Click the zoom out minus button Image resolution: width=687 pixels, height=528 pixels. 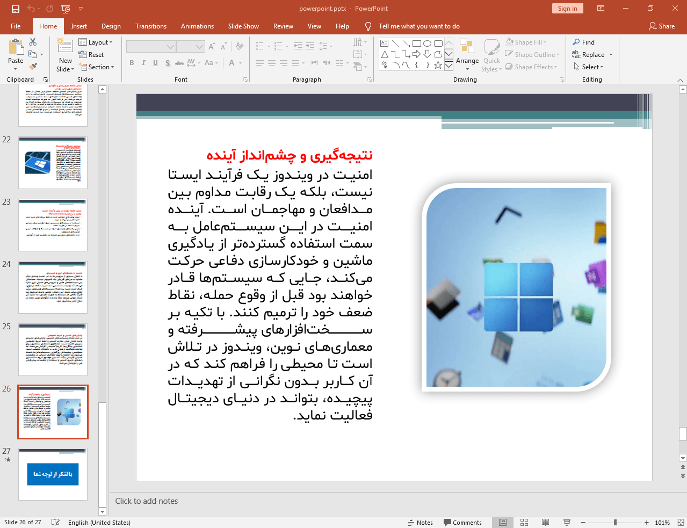[583, 523]
